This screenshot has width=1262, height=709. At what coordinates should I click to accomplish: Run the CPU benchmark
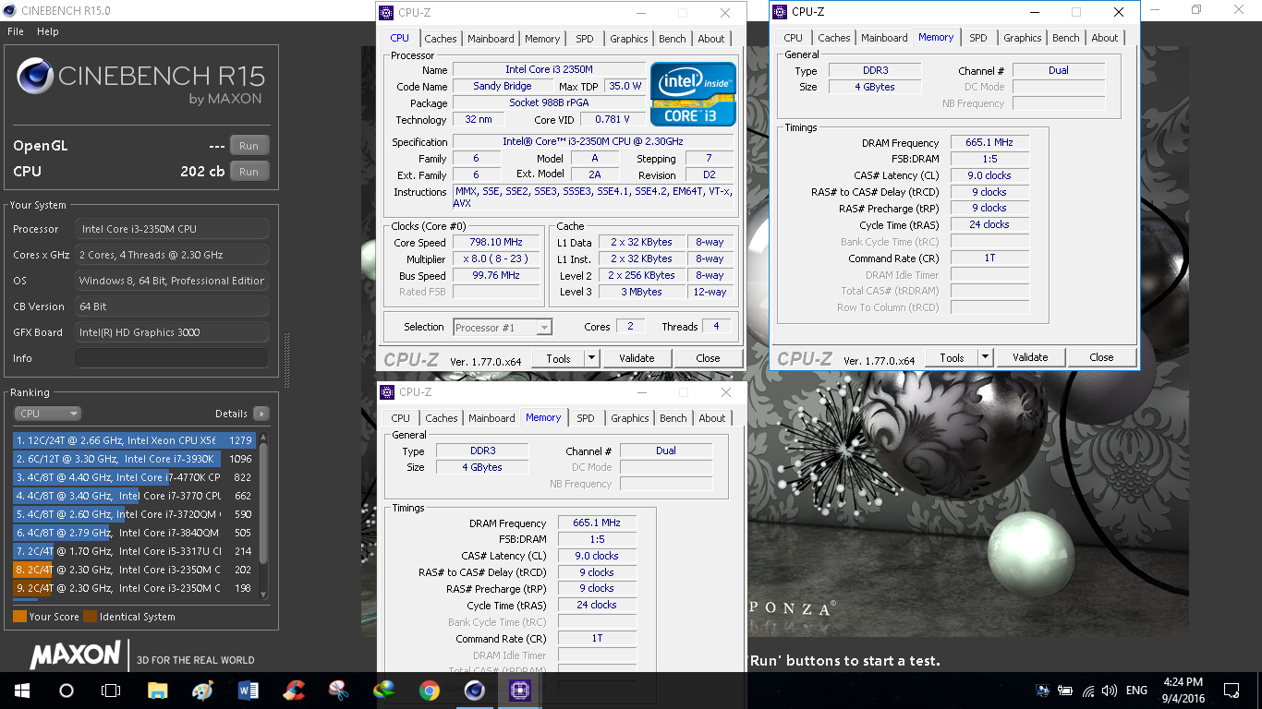(x=249, y=171)
